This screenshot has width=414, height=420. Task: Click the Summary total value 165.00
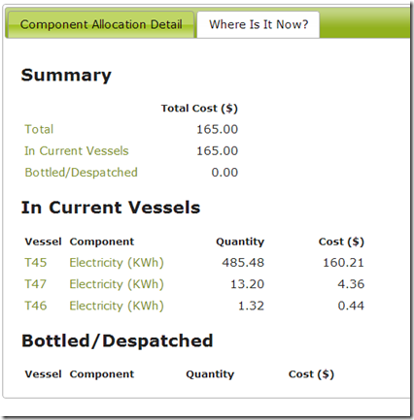click(217, 129)
